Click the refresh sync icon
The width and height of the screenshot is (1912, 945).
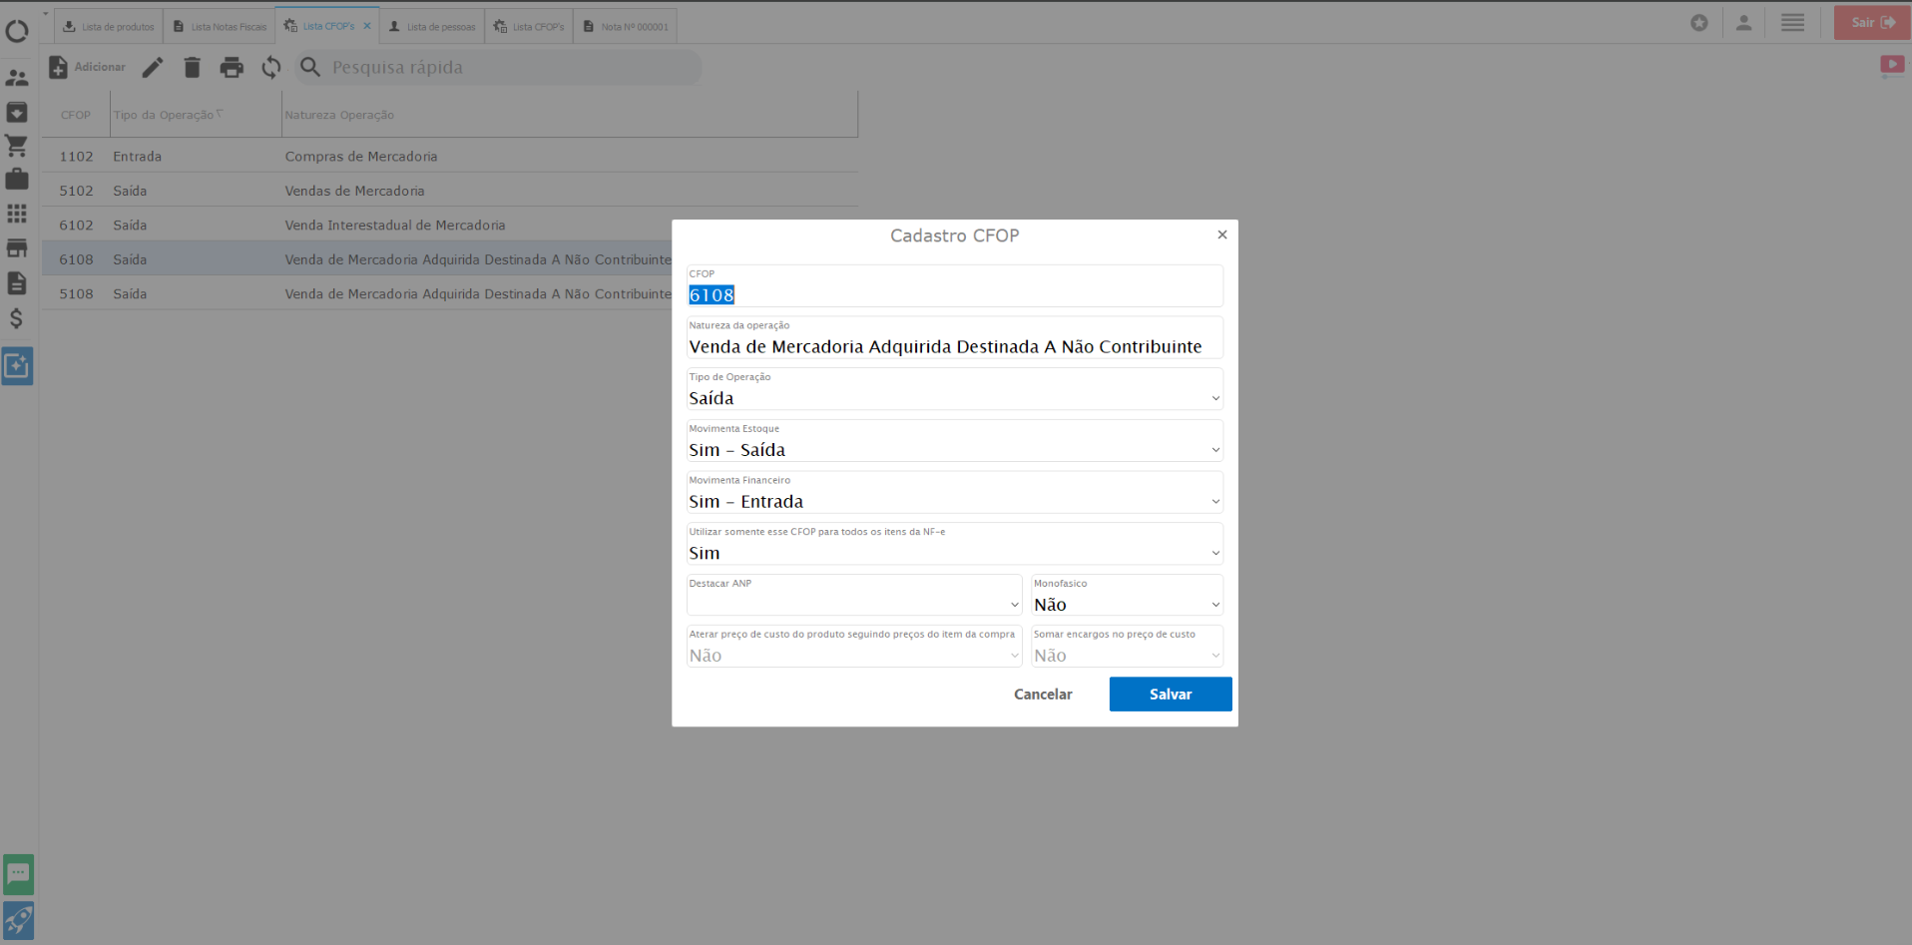coord(271,67)
